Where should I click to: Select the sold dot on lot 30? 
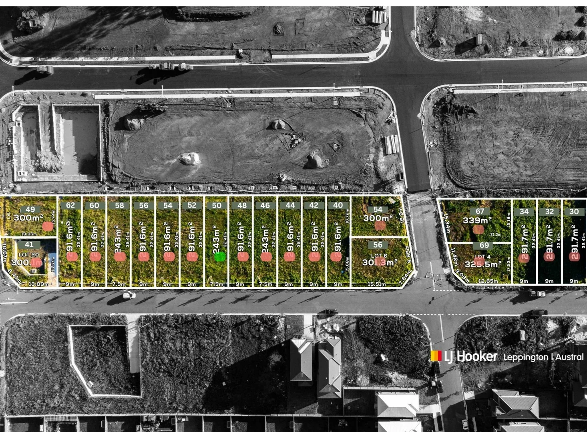click(574, 256)
